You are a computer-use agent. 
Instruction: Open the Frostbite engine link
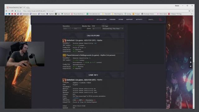76,98
